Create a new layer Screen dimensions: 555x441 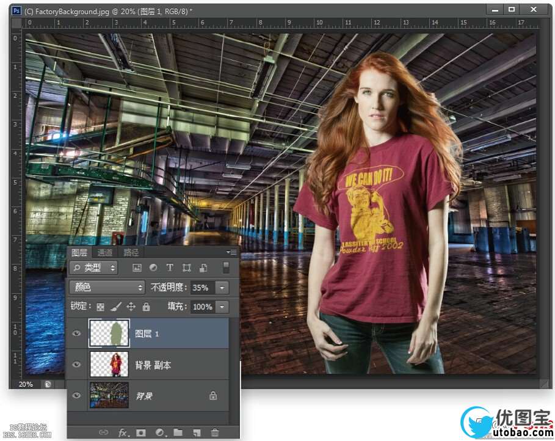(197, 432)
